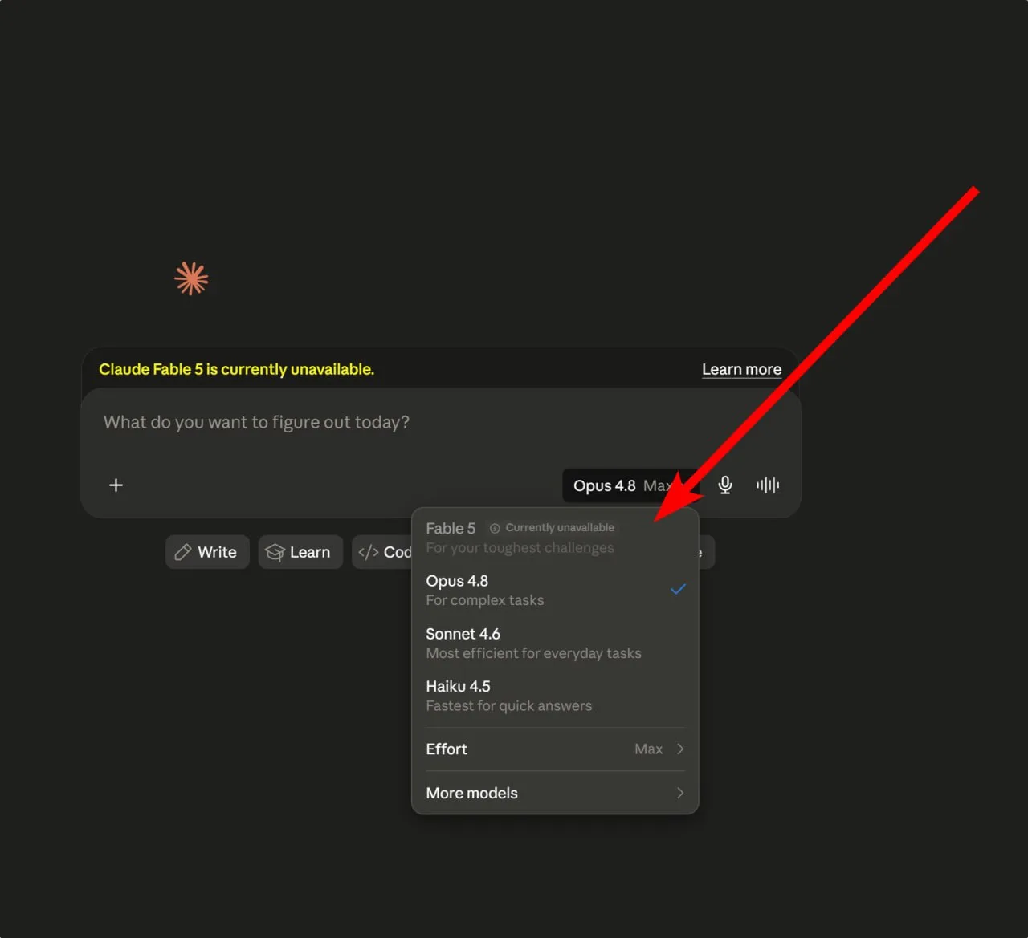Start microphone dictation
Viewport: 1028px width, 938px height.
click(x=725, y=485)
